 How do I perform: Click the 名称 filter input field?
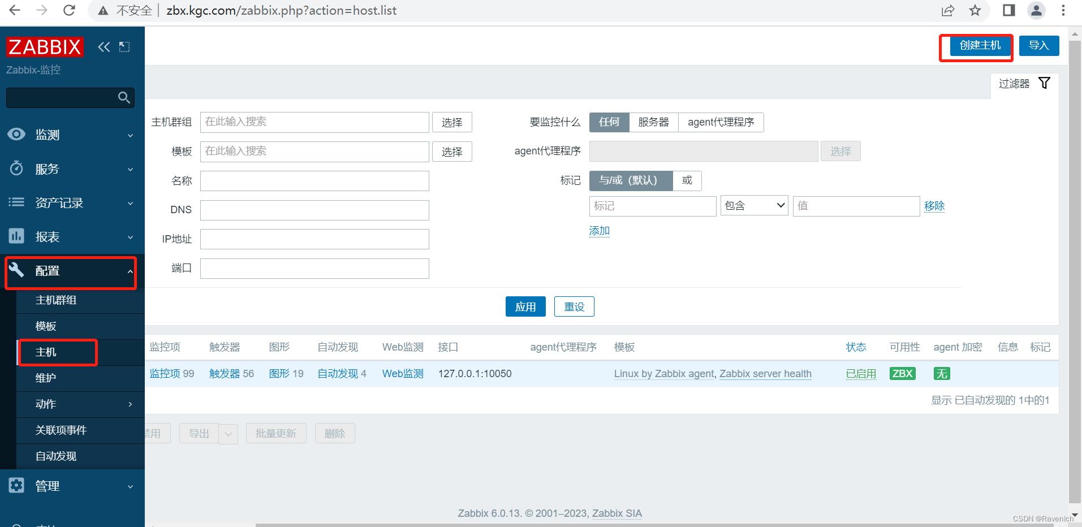point(314,181)
